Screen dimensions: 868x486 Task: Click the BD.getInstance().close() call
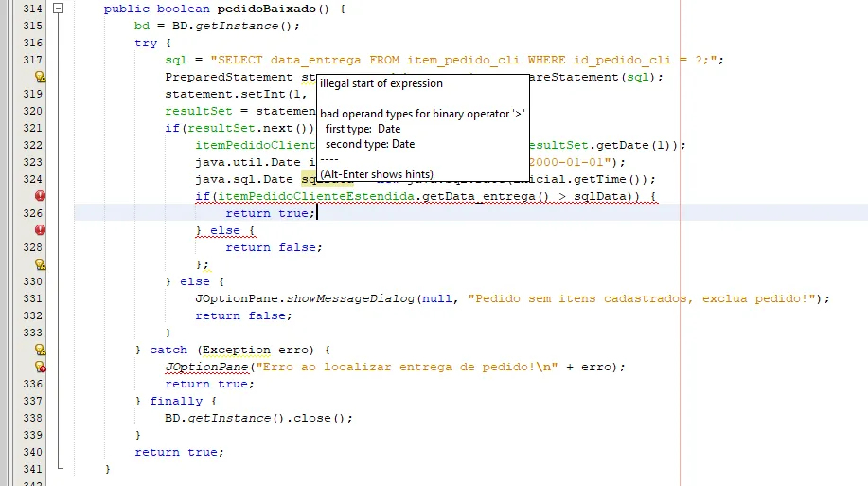click(x=258, y=419)
